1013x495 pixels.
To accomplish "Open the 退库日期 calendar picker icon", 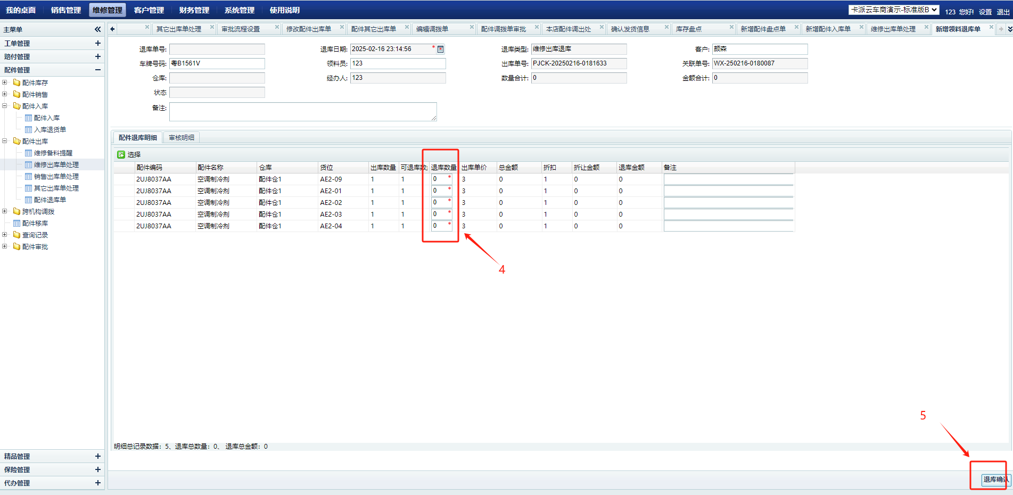I will 440,49.
